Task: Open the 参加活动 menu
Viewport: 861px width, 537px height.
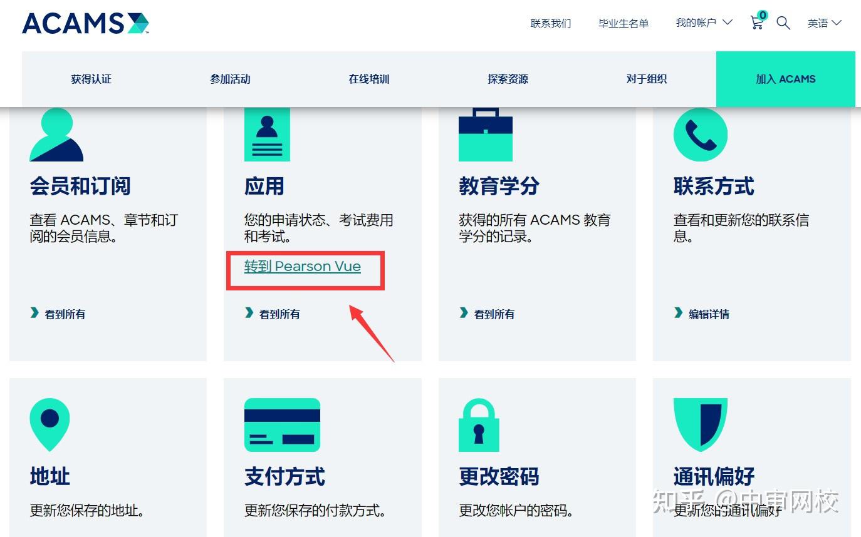Action: click(x=230, y=79)
